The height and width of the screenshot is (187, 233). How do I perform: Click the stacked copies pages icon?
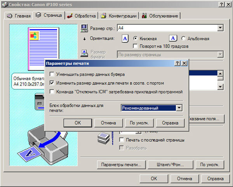click(x=104, y=138)
